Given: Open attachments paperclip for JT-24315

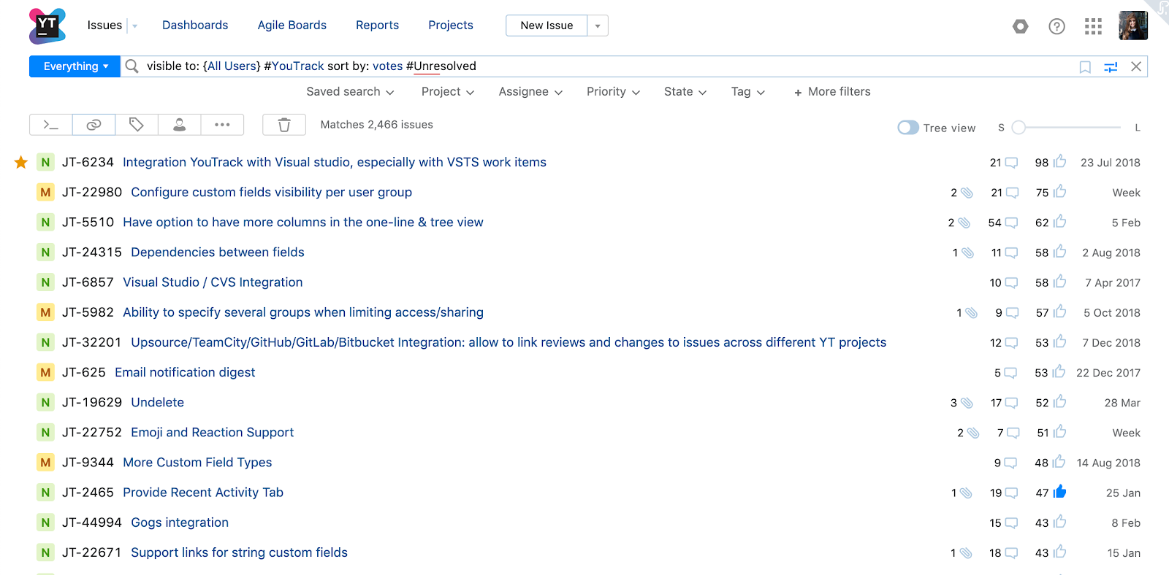Looking at the screenshot, I should click(x=967, y=252).
